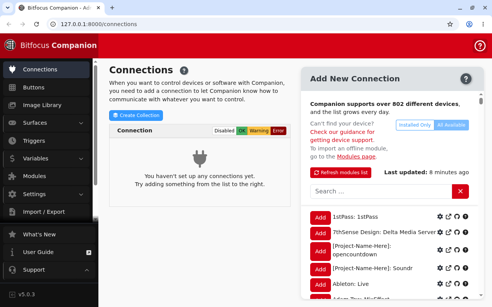Open the Chrome three-dot menu
492x307 pixels.
click(483, 24)
